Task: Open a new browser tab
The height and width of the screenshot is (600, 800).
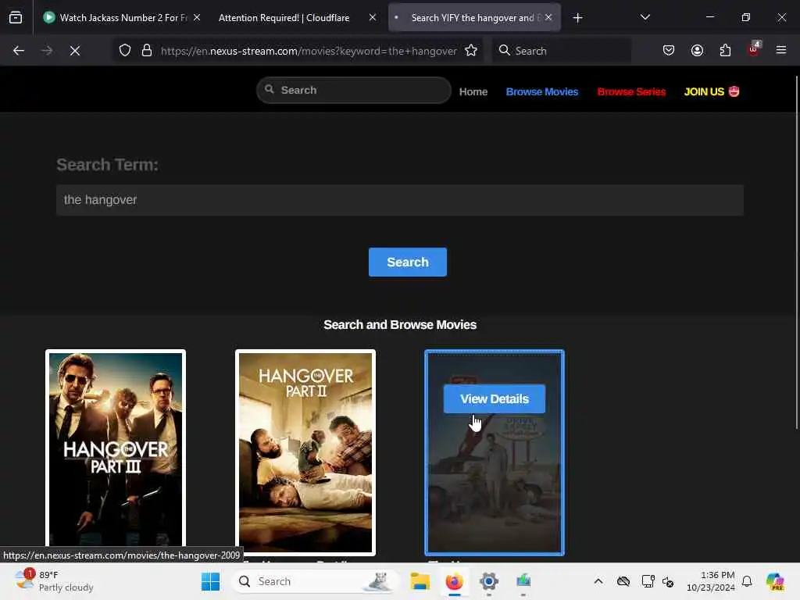Action: (x=577, y=18)
